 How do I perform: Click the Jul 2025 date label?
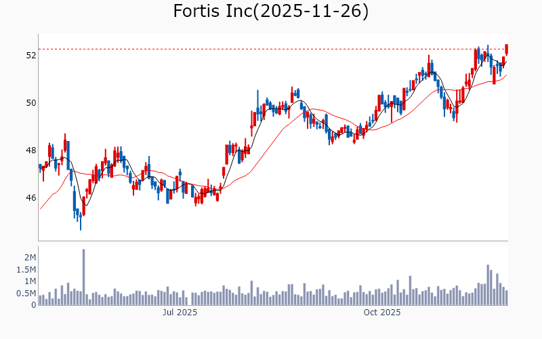[180, 313]
